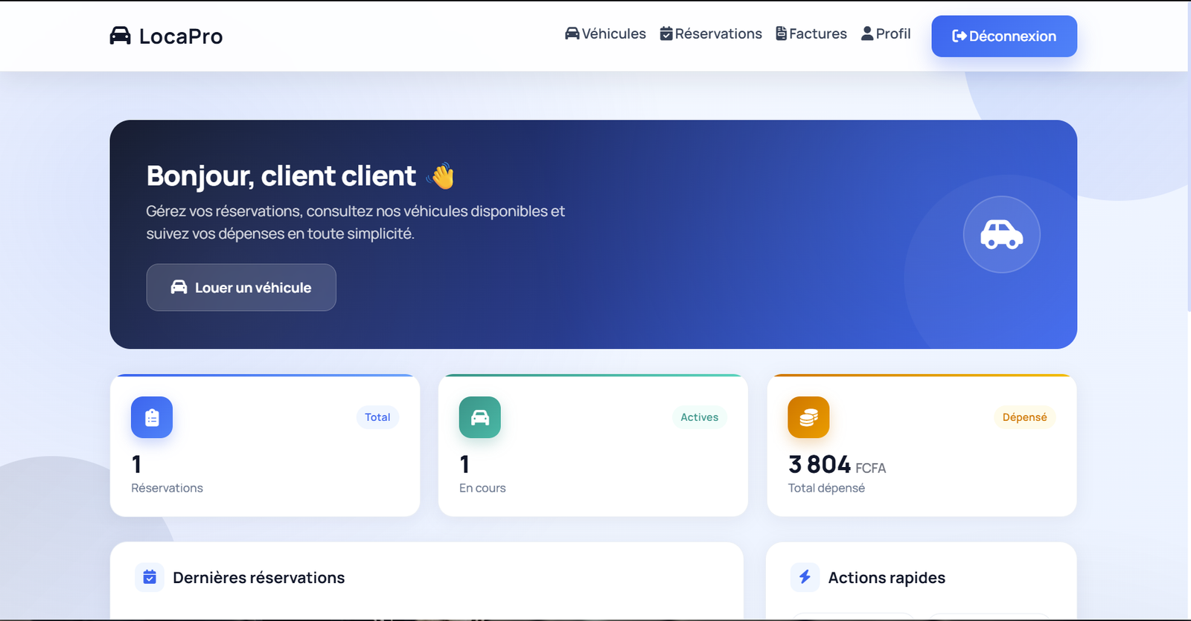Click the calendar icon beside Dernières réservations
1191x621 pixels.
[x=150, y=577]
